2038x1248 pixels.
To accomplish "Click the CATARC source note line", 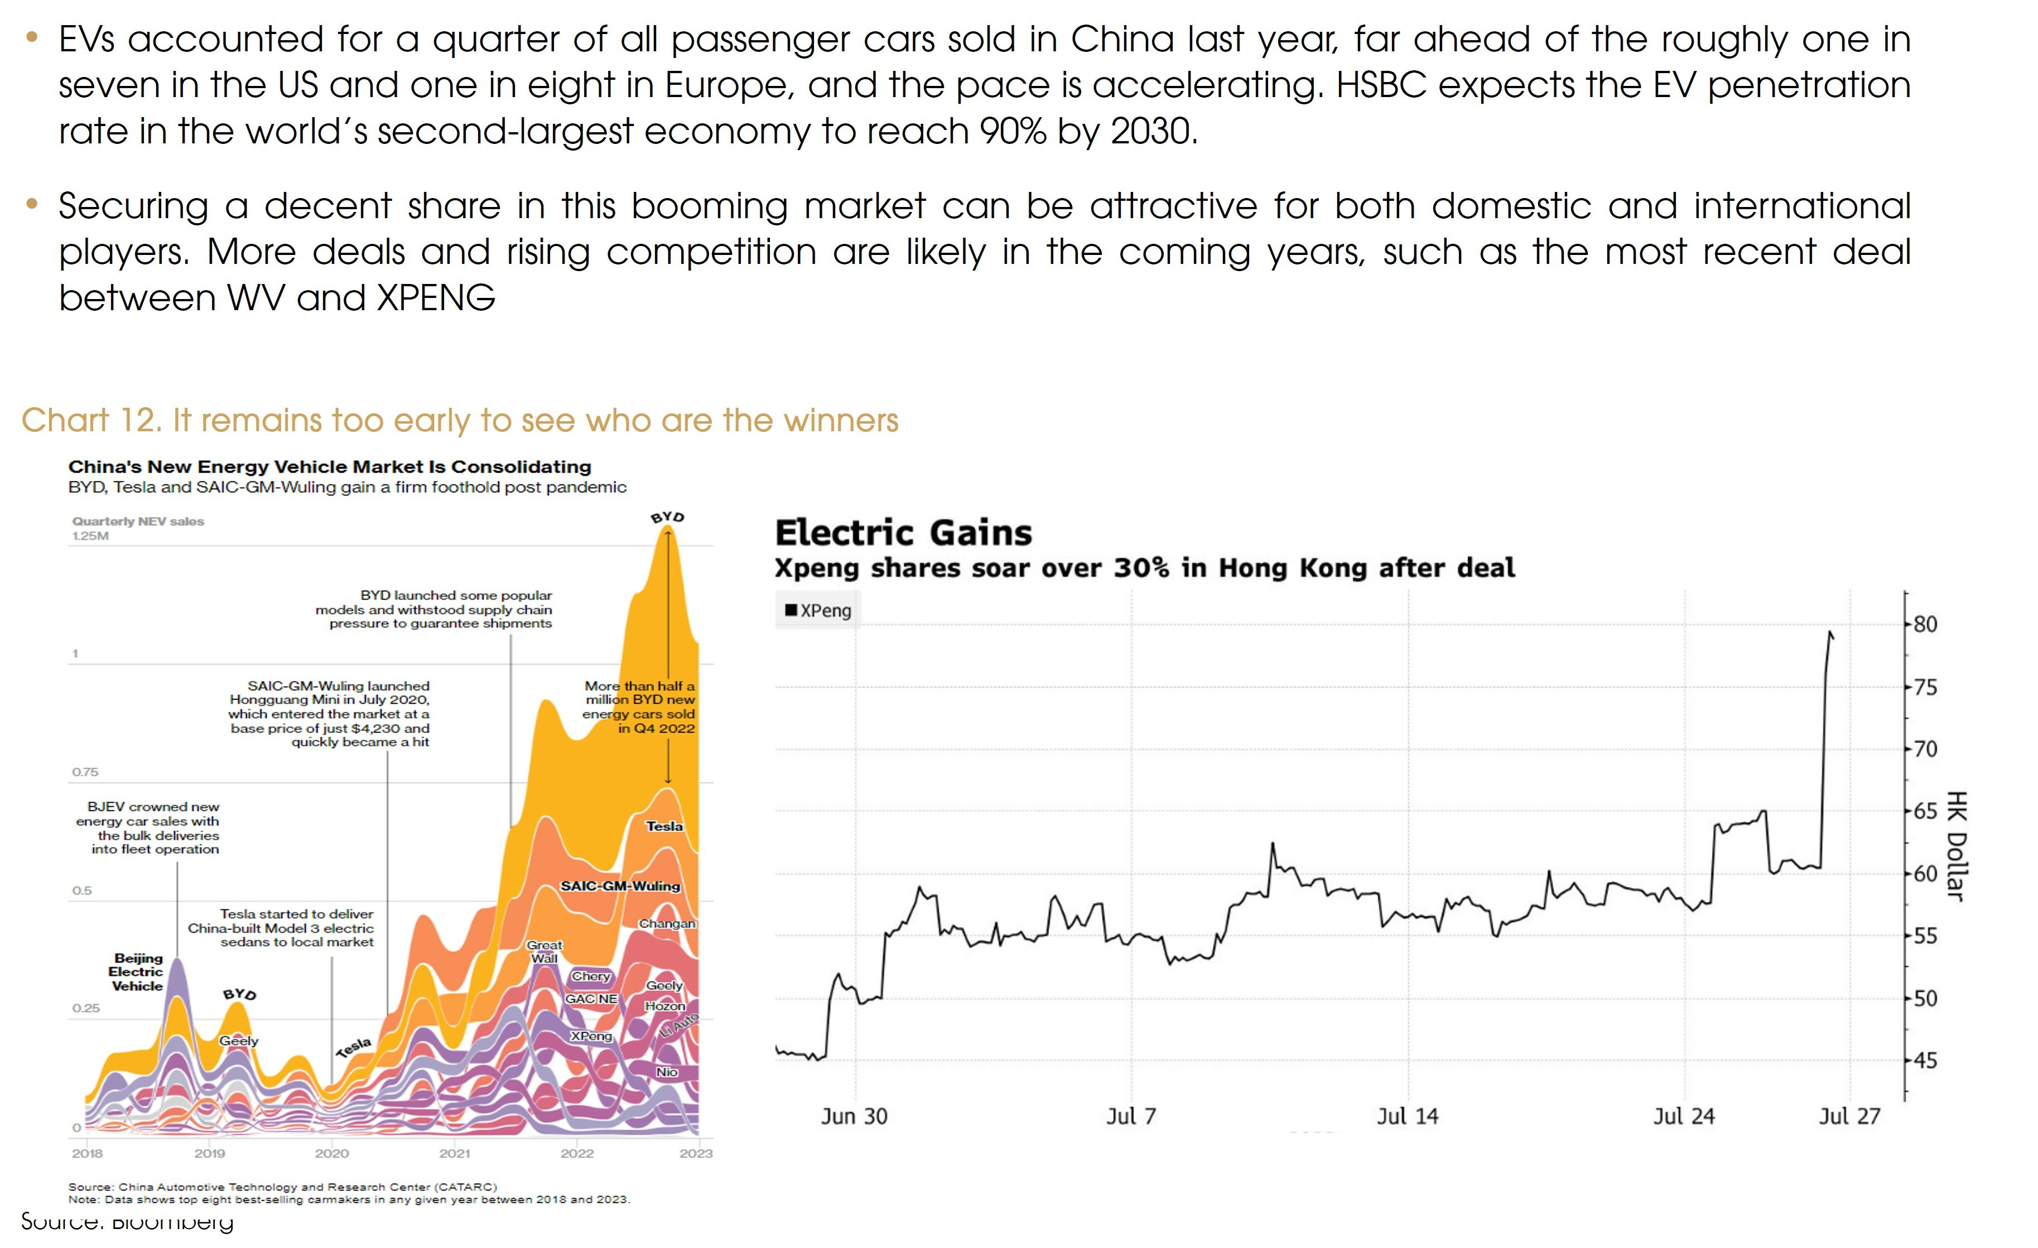I will tap(282, 1187).
